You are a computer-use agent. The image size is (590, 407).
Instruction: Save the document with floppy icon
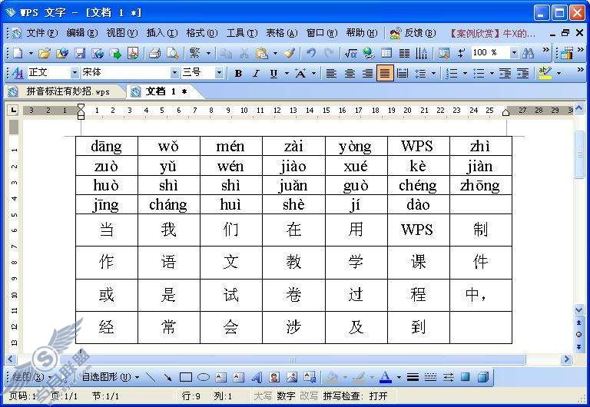coord(80,54)
